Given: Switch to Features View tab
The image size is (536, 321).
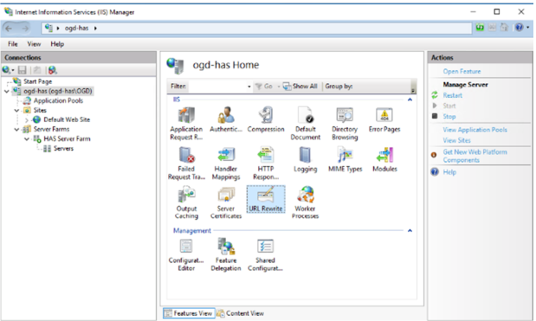Looking at the screenshot, I should (x=189, y=313).
